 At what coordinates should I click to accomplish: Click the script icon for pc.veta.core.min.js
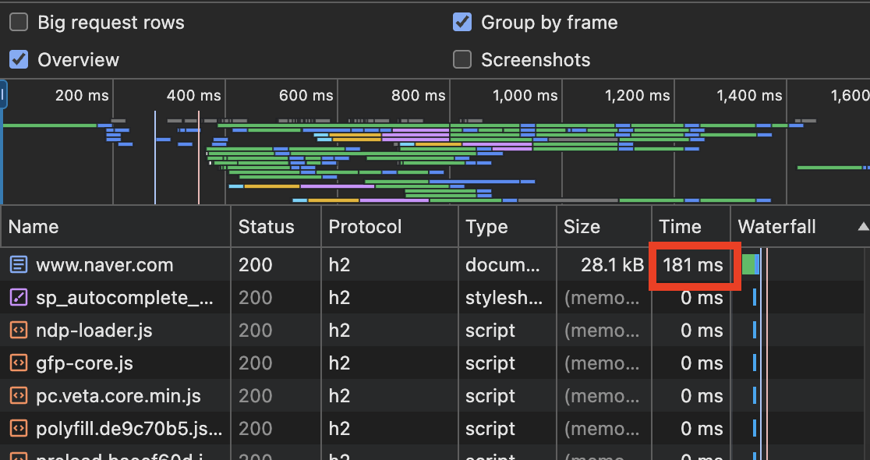[18, 395]
